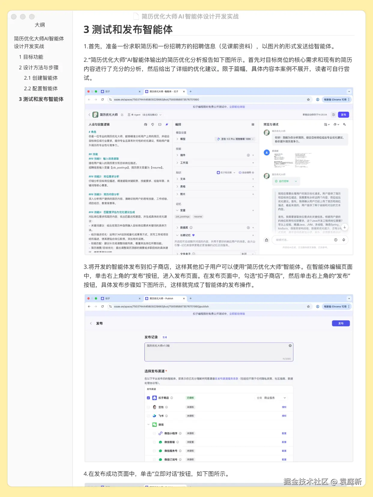Select outline entry 2.2 配置智能体
Screen dimensions: 373x497
(41, 89)
